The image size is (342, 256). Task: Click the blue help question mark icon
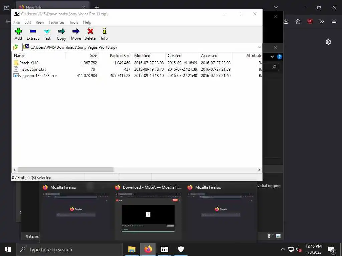coord(279,57)
